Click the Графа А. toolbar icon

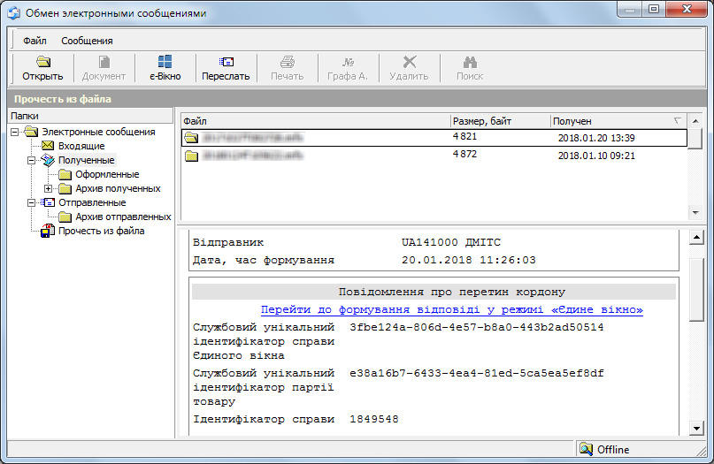pos(348,61)
